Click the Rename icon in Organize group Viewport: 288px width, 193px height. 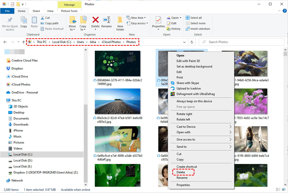pyautogui.click(x=107, y=20)
